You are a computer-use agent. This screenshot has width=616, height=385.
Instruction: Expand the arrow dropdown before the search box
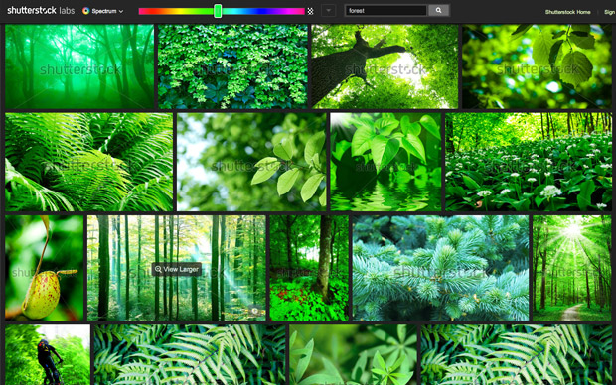[329, 11]
